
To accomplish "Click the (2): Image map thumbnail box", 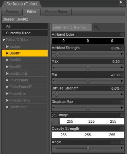I will click(x=55, y=121).
